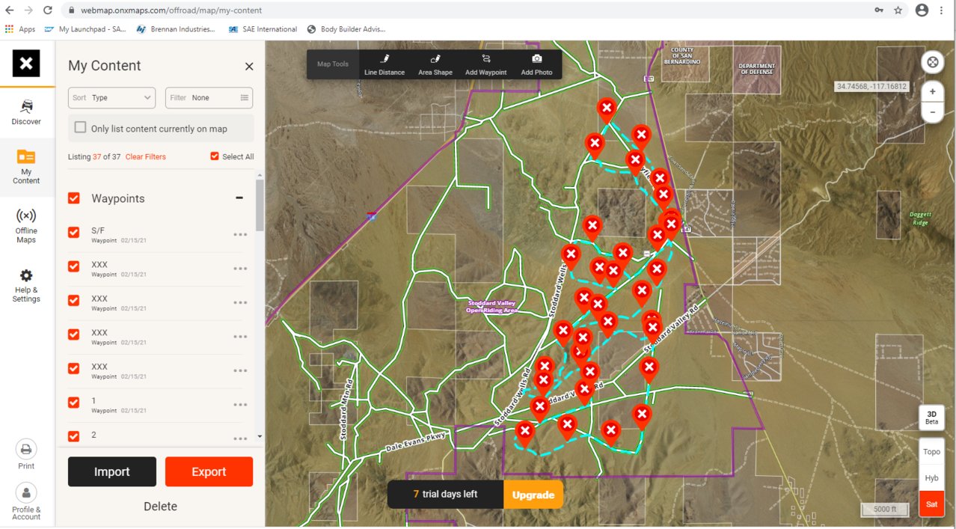Switch map to Sat basemap
The height and width of the screenshot is (529, 956).
[931, 504]
